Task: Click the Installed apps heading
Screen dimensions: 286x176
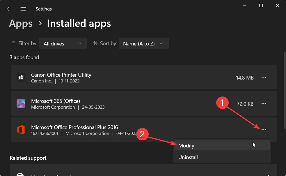Action: point(79,24)
